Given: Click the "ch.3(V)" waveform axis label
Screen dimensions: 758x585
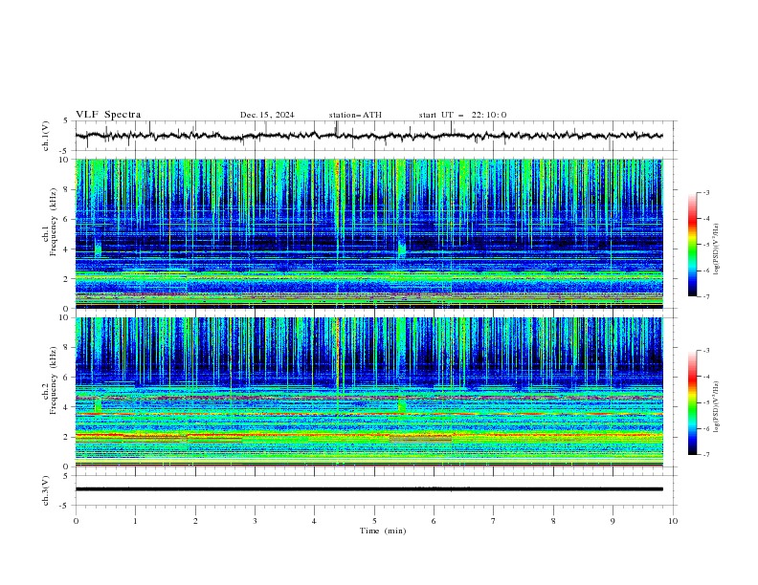Looking at the screenshot, I should (46, 490).
